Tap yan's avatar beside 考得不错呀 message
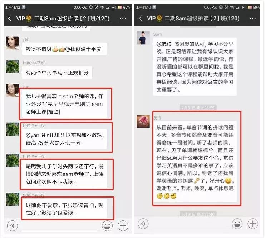The width and height of the screenshot is (265, 238). pyautogui.click(x=12, y=43)
